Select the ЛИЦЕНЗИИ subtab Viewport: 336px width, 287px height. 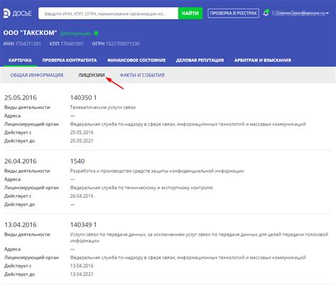91,75
